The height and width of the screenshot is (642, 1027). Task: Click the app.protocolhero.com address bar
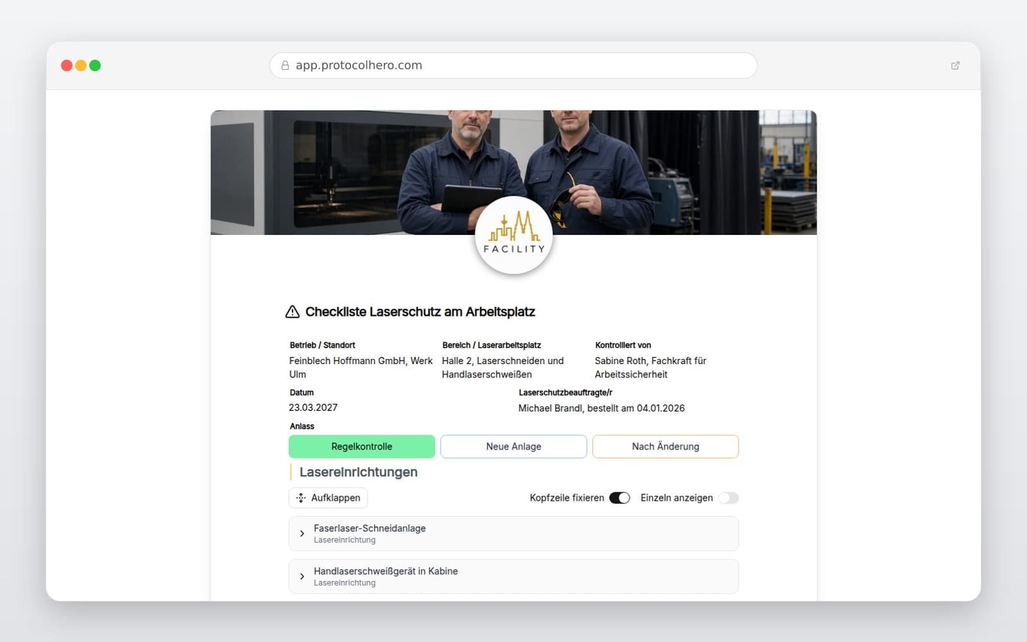(x=513, y=65)
